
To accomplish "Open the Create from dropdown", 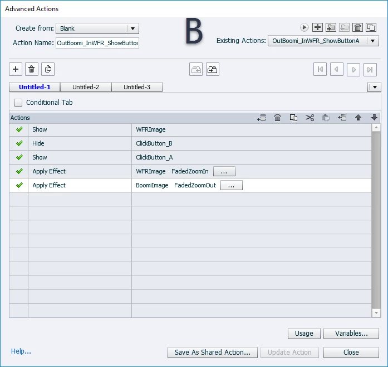I will (97, 28).
